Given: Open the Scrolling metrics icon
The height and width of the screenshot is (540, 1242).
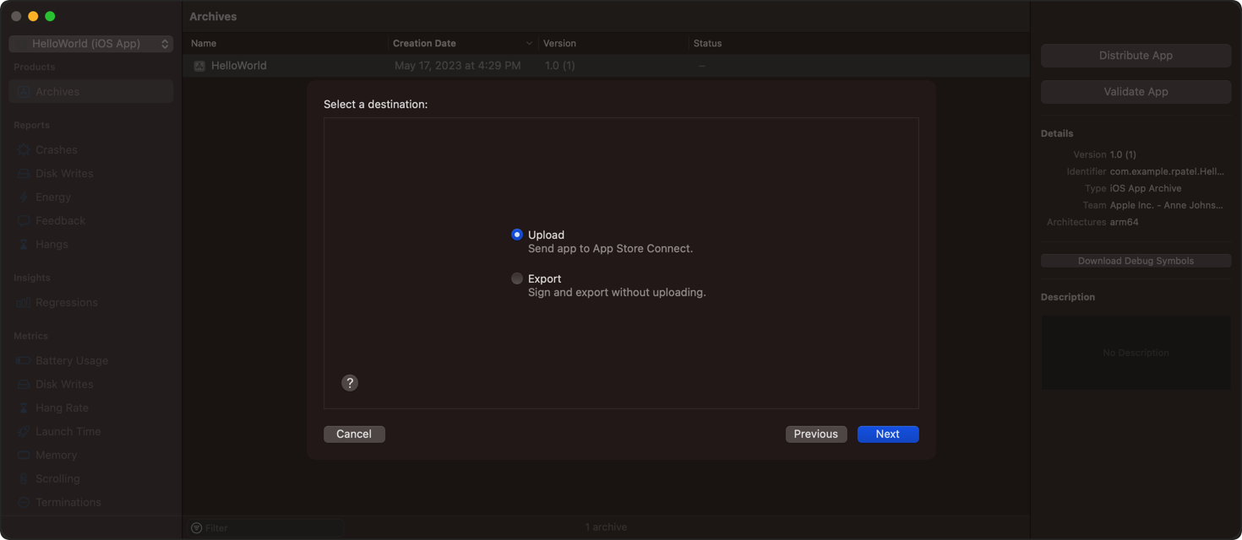Looking at the screenshot, I should click(x=24, y=479).
